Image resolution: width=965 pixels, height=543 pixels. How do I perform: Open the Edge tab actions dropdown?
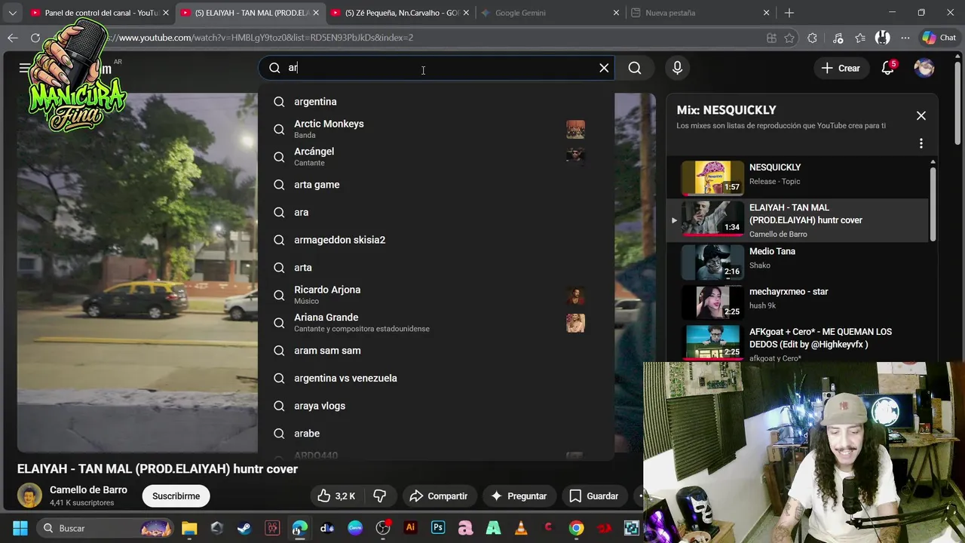(x=12, y=13)
